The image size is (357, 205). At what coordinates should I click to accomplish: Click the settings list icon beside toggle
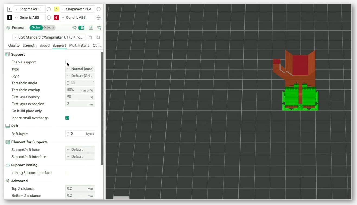point(91,28)
